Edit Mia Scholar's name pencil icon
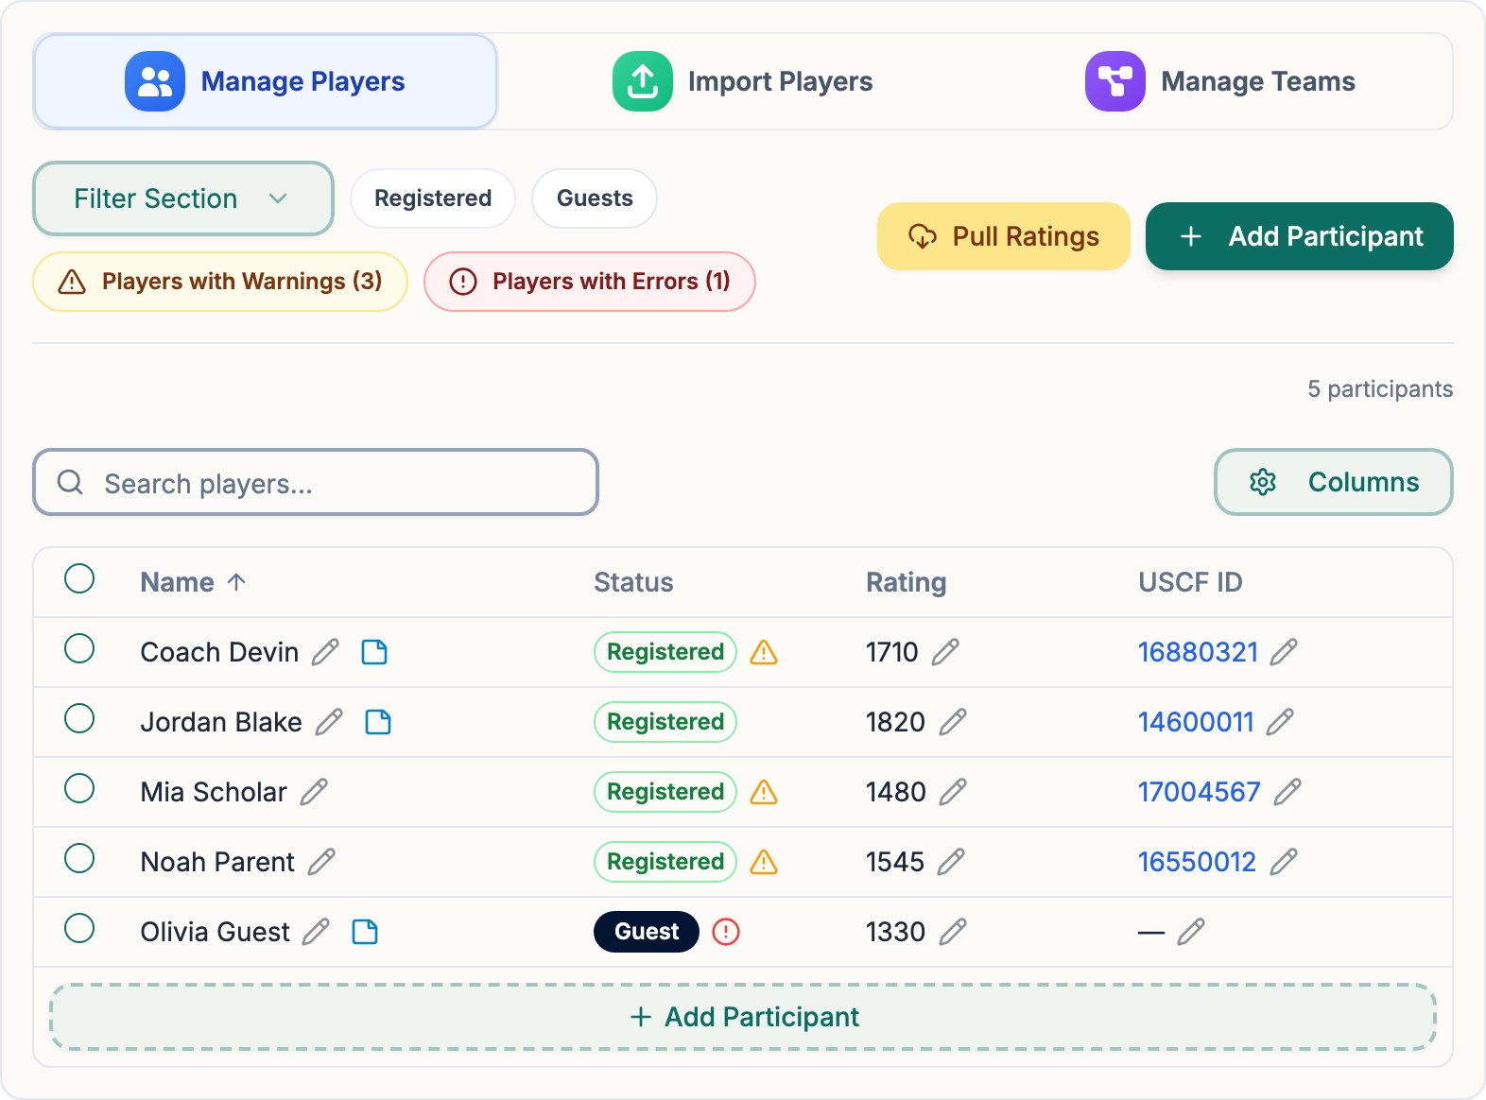1486x1100 pixels. [314, 792]
